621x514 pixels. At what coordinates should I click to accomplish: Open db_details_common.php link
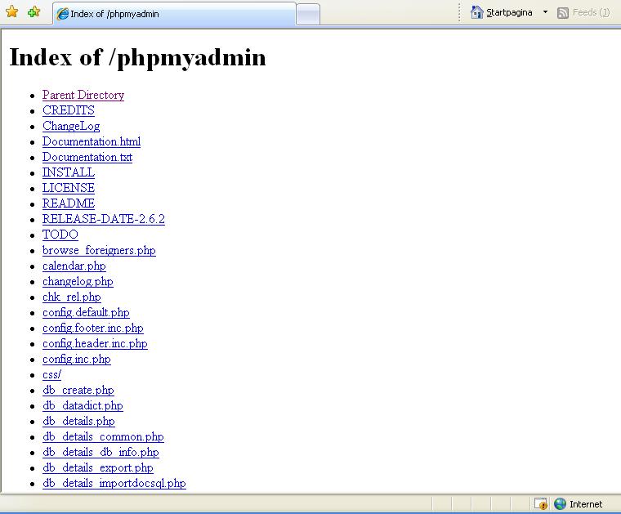coord(103,437)
